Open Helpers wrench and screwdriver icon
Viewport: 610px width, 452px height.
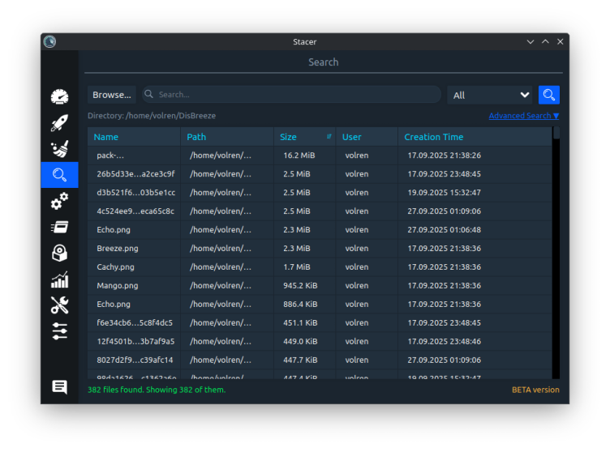coord(59,305)
